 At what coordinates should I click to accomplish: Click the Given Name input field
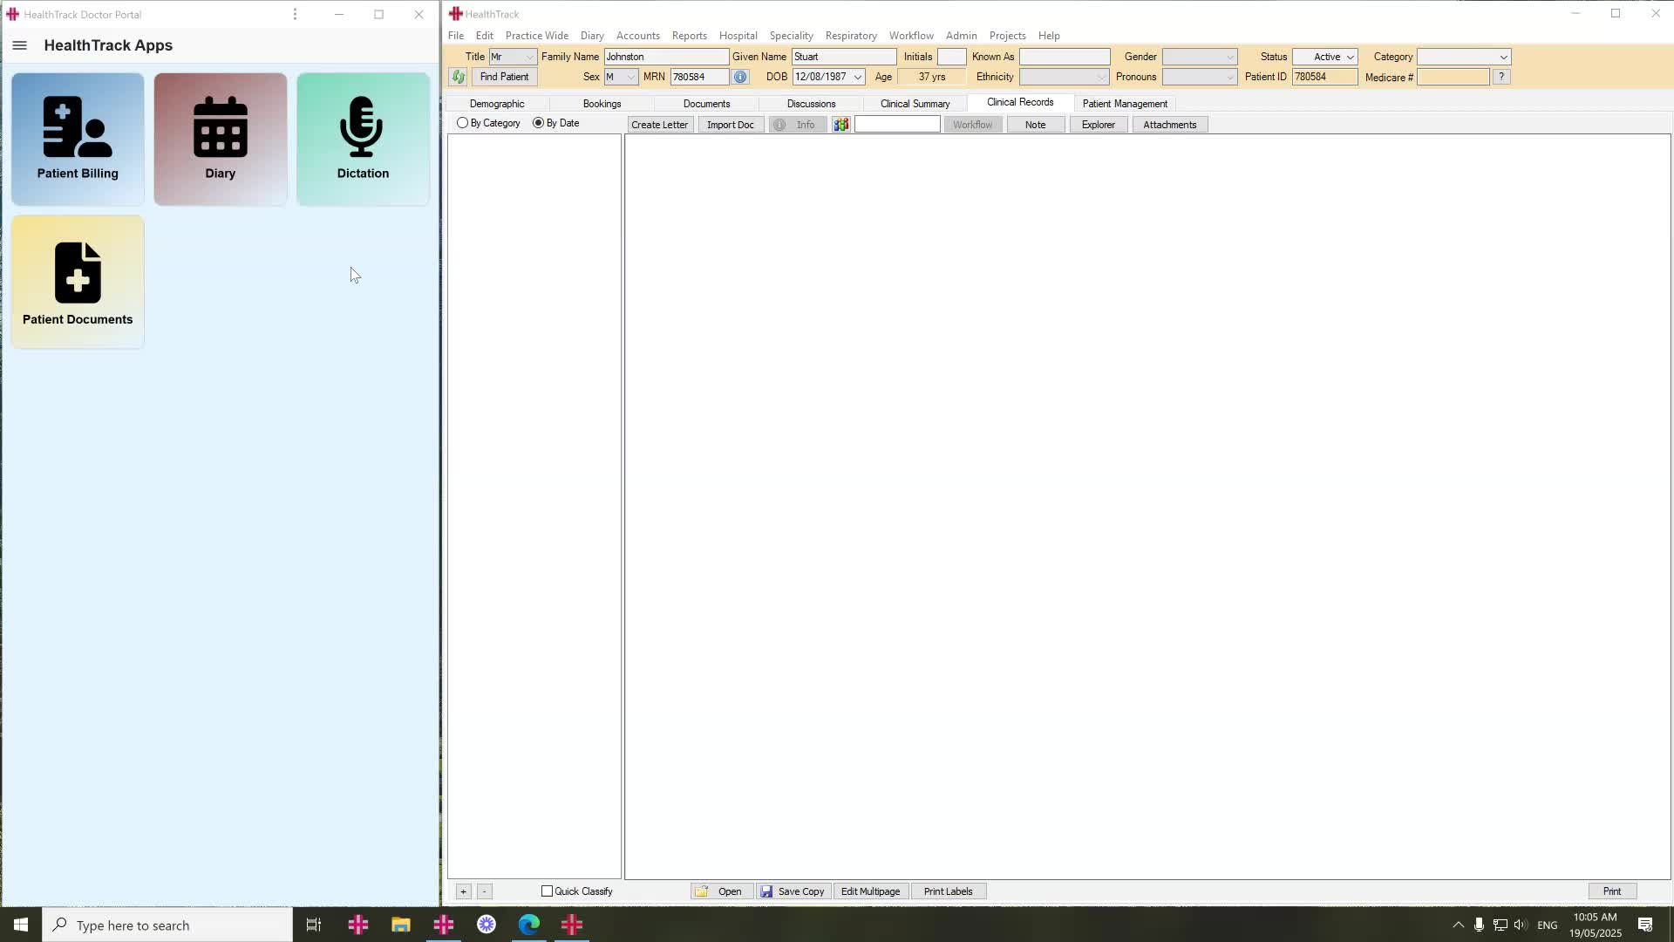pyautogui.click(x=844, y=57)
